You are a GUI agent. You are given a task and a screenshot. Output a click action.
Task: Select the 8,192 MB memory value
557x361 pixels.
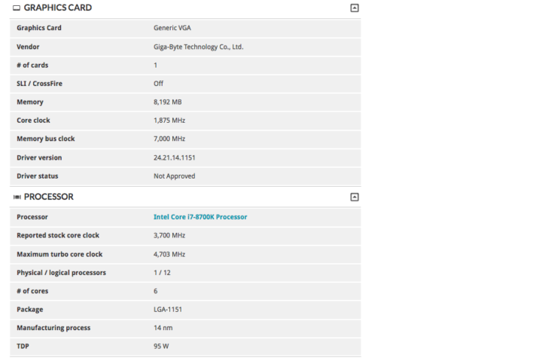pyautogui.click(x=167, y=102)
